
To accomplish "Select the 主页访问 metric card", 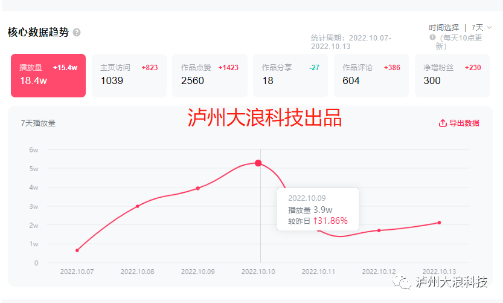I will (129, 75).
